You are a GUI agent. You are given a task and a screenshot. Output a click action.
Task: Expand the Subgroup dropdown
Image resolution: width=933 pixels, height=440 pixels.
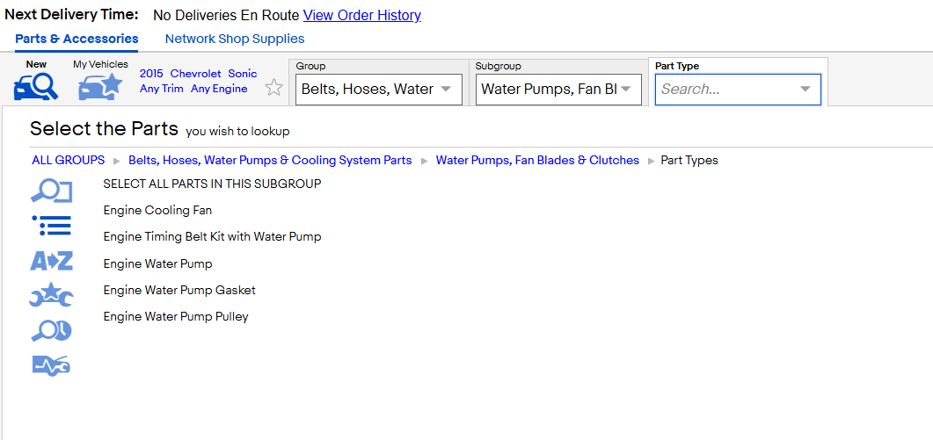558,90
